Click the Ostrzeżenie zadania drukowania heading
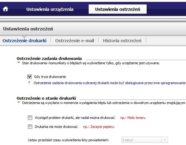186x145 pixels. tap(49, 58)
